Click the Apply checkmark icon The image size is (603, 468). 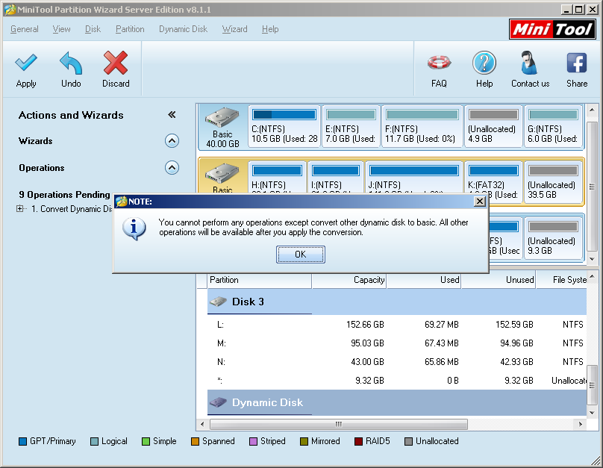(x=26, y=63)
